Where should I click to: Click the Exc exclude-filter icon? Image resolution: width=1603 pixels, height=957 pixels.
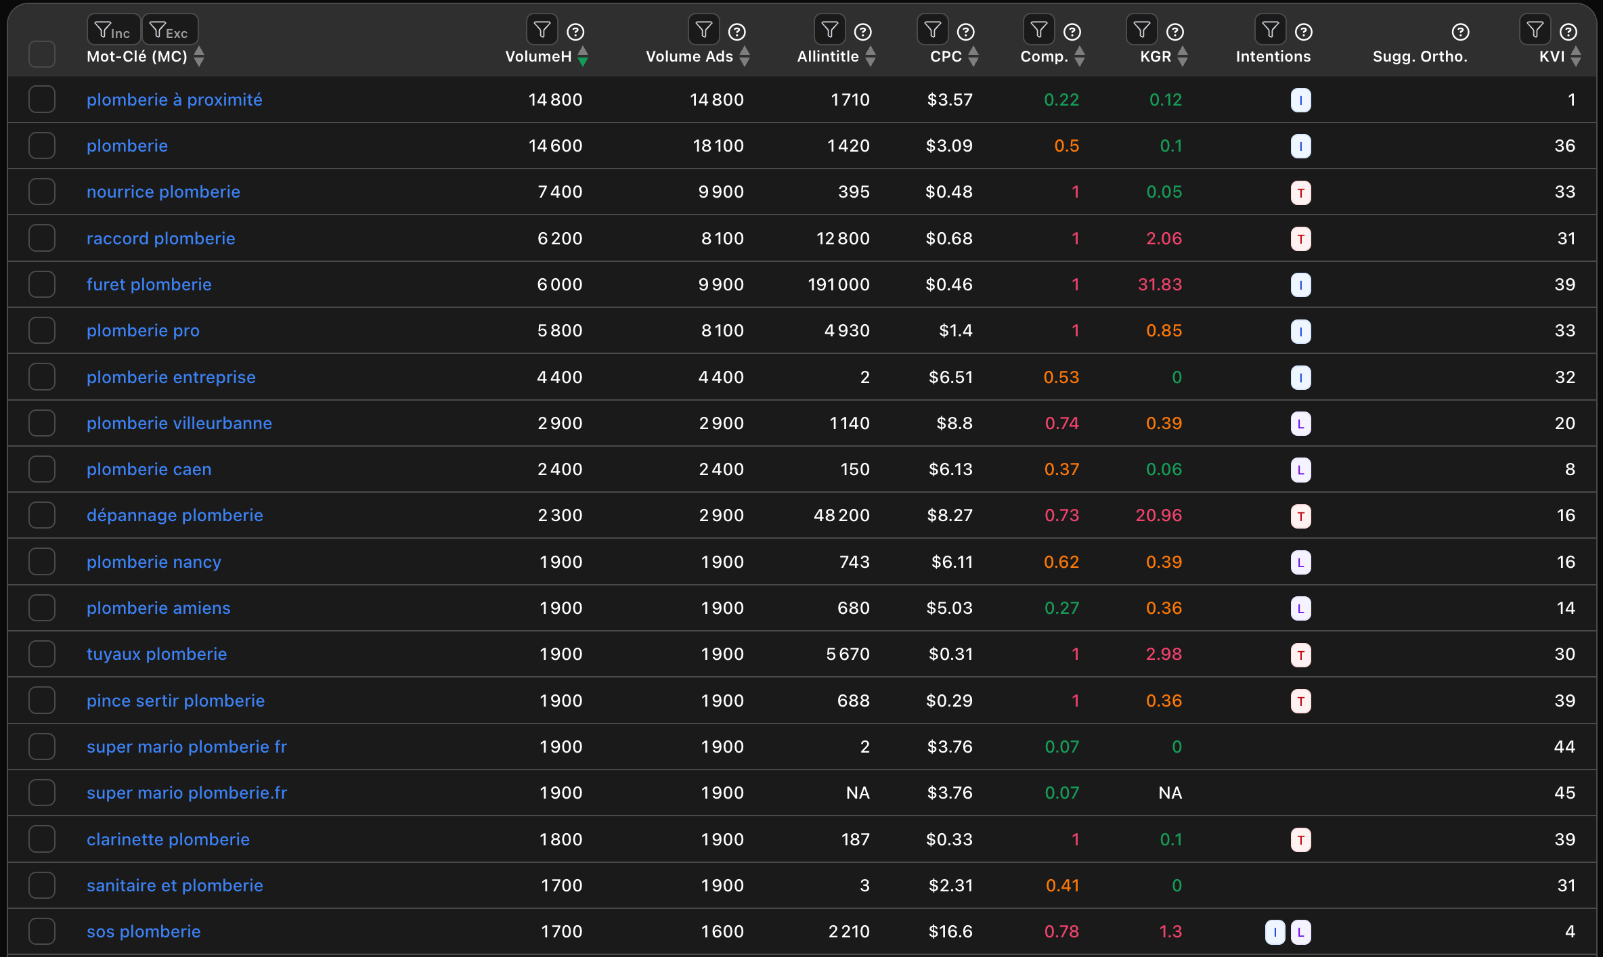169,30
